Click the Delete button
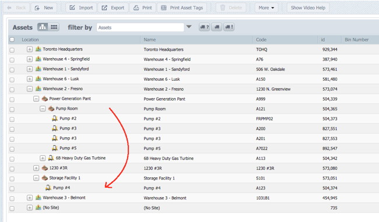Viewport: 379px width, 222px height. tap(231, 8)
